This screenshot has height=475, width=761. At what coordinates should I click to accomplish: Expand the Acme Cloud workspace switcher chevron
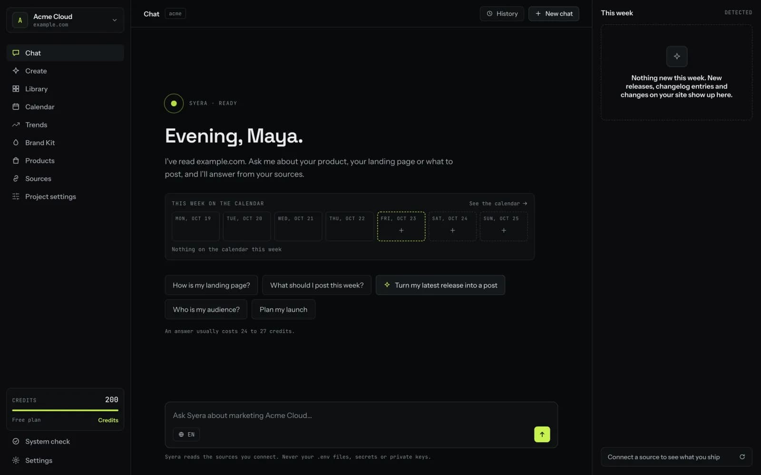click(115, 20)
